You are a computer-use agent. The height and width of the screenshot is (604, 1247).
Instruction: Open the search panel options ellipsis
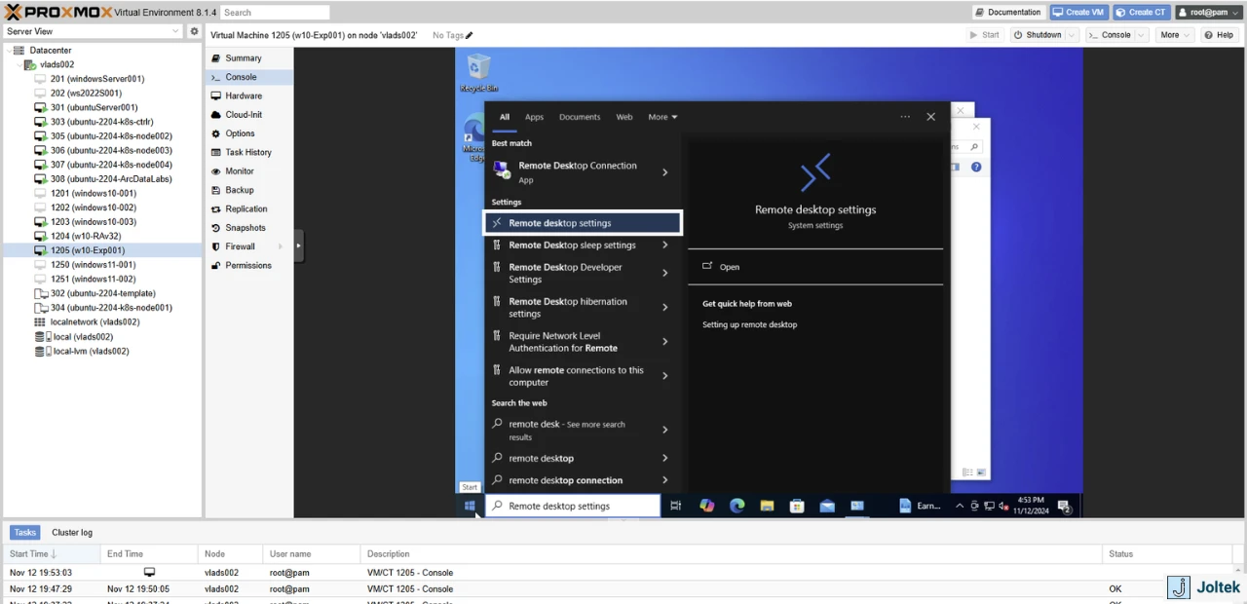905,117
